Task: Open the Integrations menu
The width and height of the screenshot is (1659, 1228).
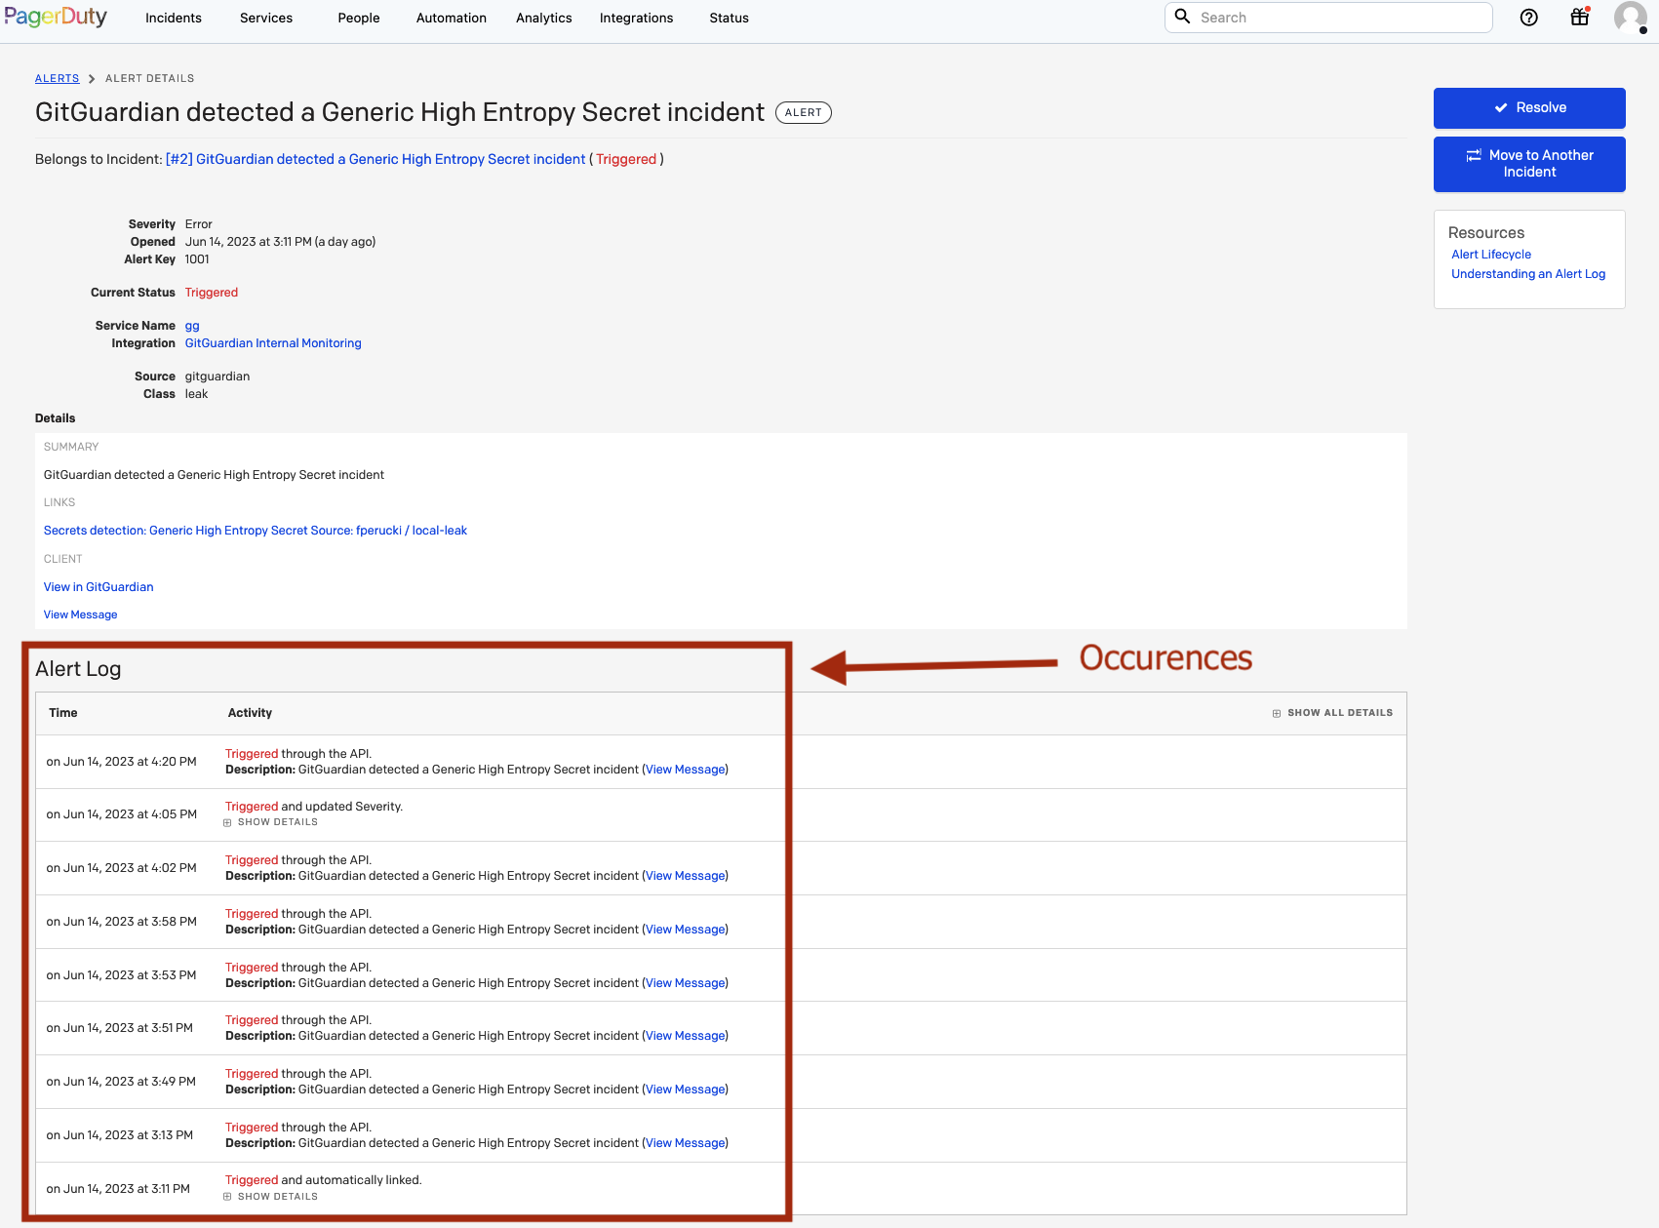Action: point(636,18)
